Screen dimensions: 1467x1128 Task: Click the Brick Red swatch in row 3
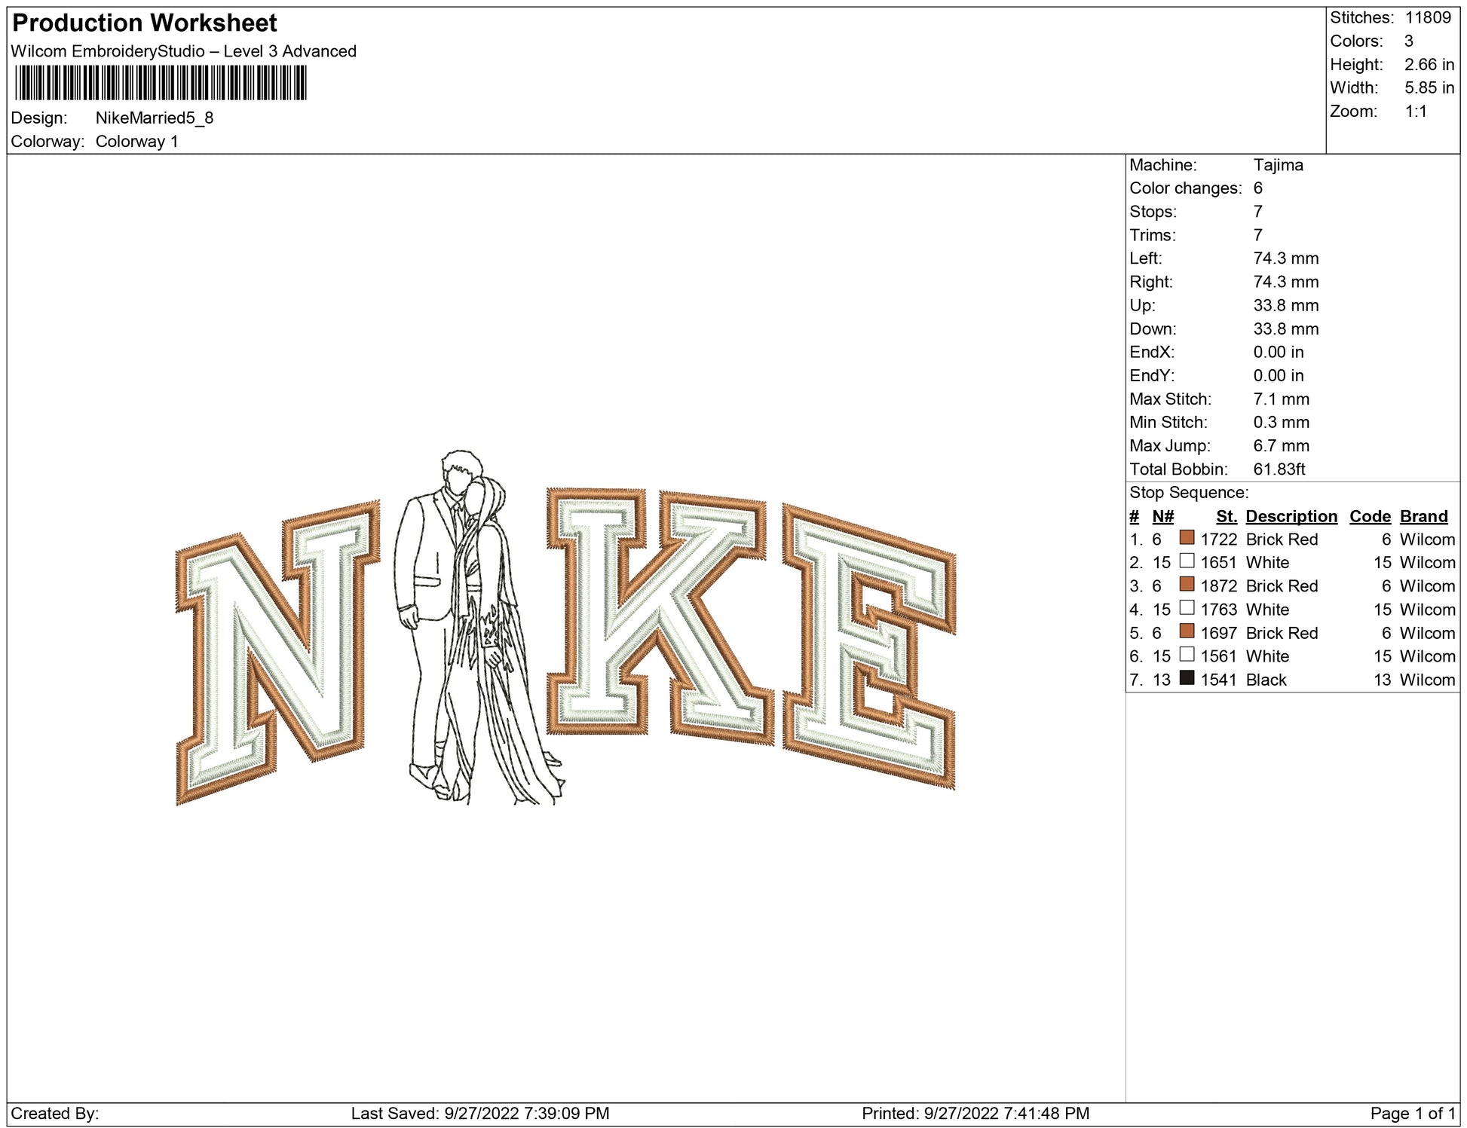1187,584
